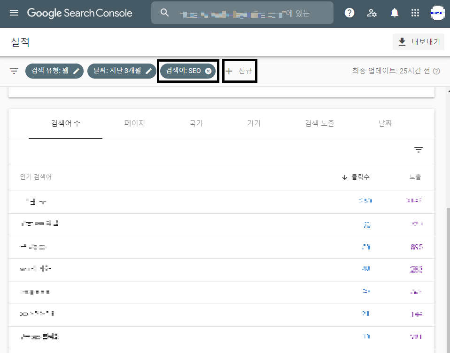Add a new filter with 신규
Viewport: 450px width, 353px height.
tap(239, 71)
